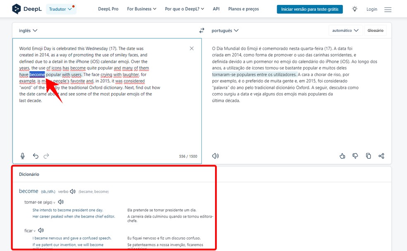Image resolution: width=407 pixels, height=251 pixels.
Task: Click 'tornaram-se populares entre os utilizadores' sentence
Action: point(254,74)
